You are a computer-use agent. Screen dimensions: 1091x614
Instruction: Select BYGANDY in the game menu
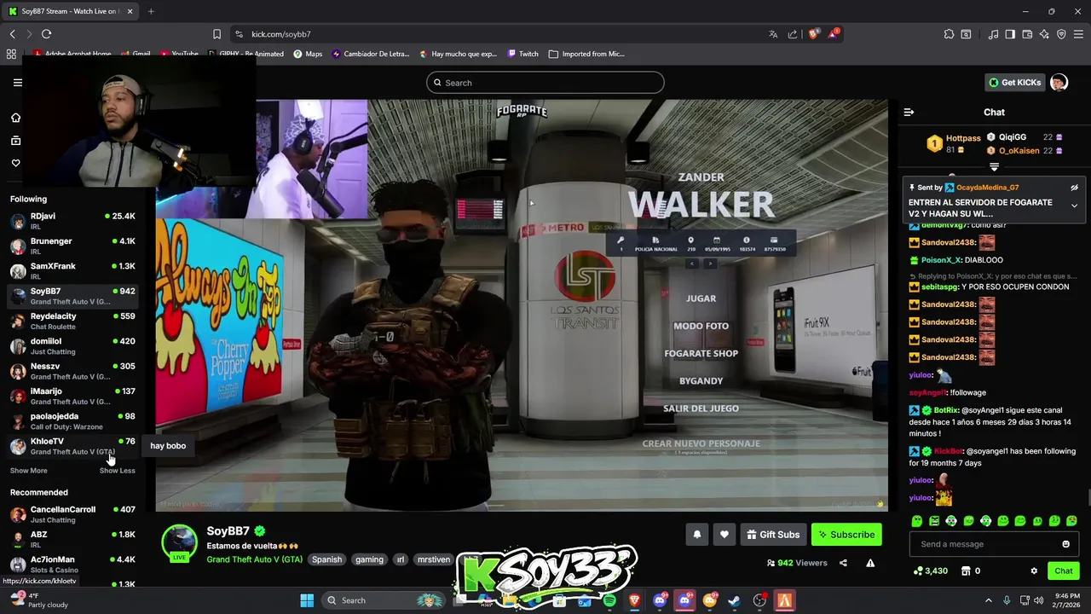pyautogui.click(x=701, y=381)
